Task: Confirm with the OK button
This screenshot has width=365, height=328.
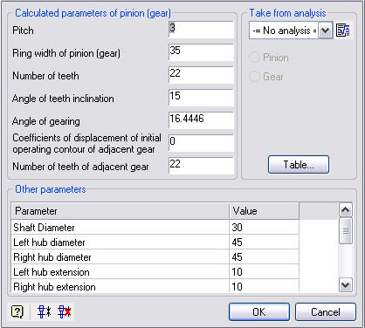Action: click(x=259, y=312)
